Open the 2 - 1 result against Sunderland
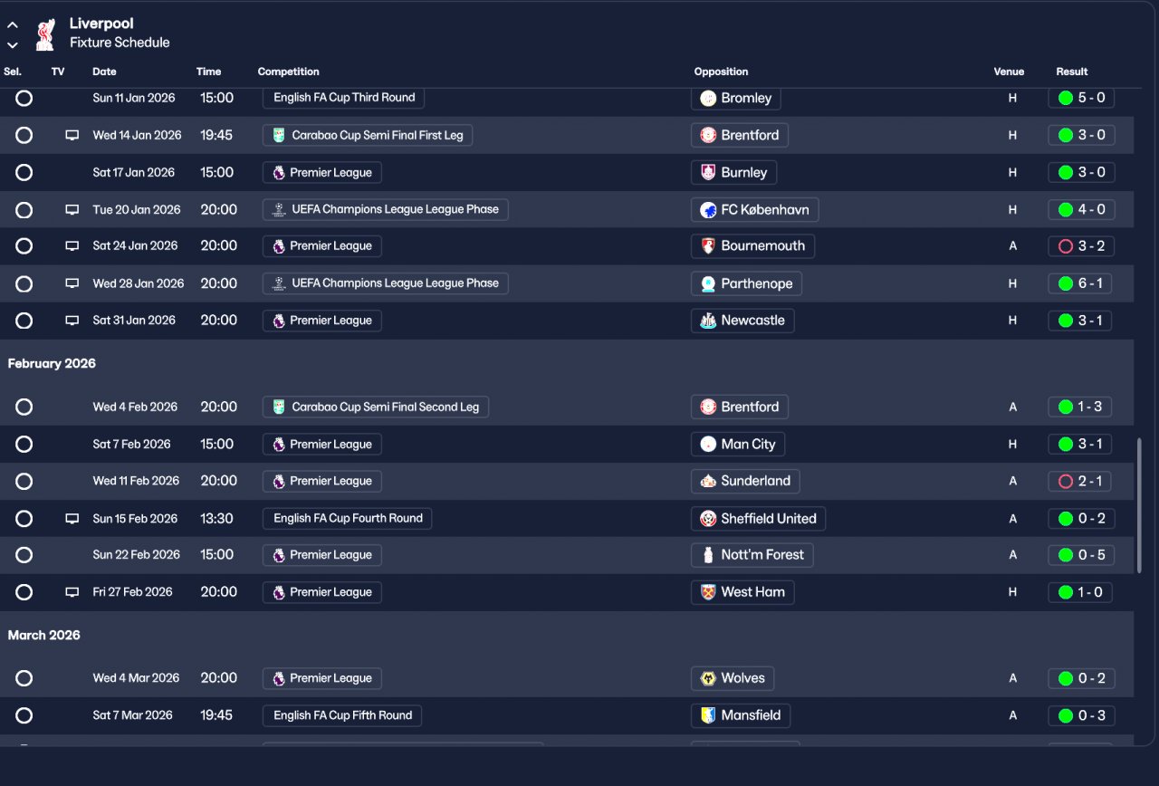 [x=1080, y=482]
